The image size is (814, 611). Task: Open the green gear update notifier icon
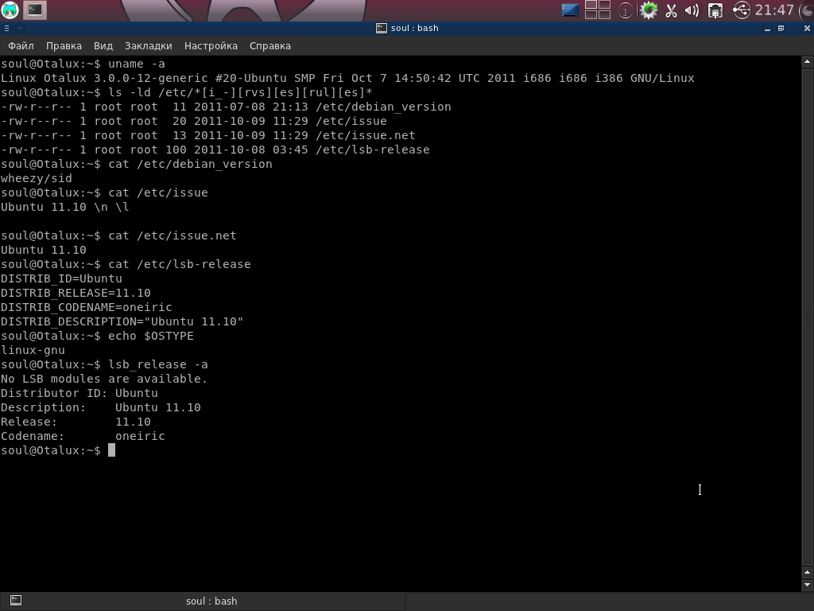point(648,10)
